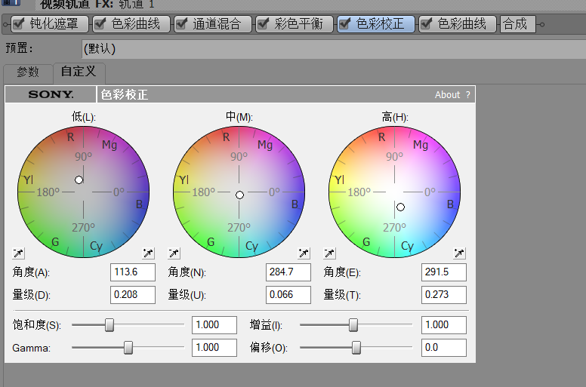Click the 偏移(O) slider handle
Viewport: 586px width, 387px height.
pyautogui.click(x=356, y=348)
